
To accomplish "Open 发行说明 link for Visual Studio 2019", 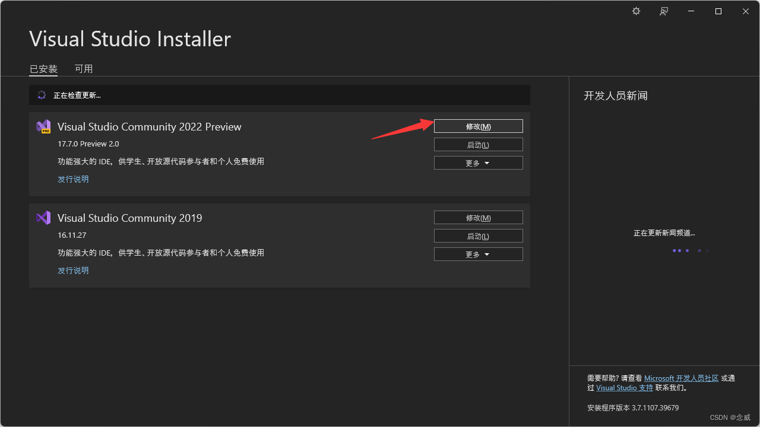I will tap(73, 270).
